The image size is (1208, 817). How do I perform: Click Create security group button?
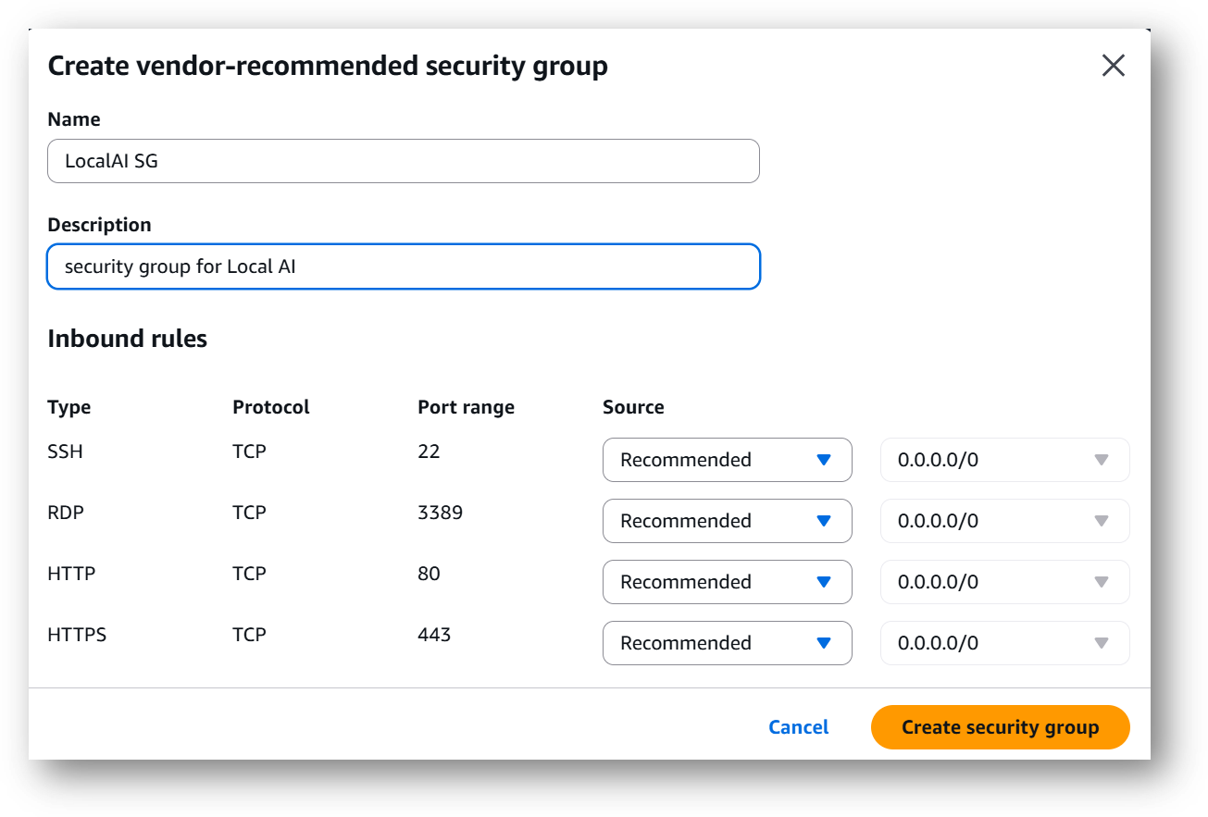pyautogui.click(x=1000, y=727)
